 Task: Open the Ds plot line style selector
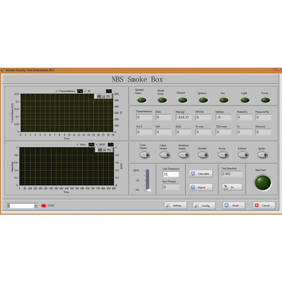(x=109, y=91)
